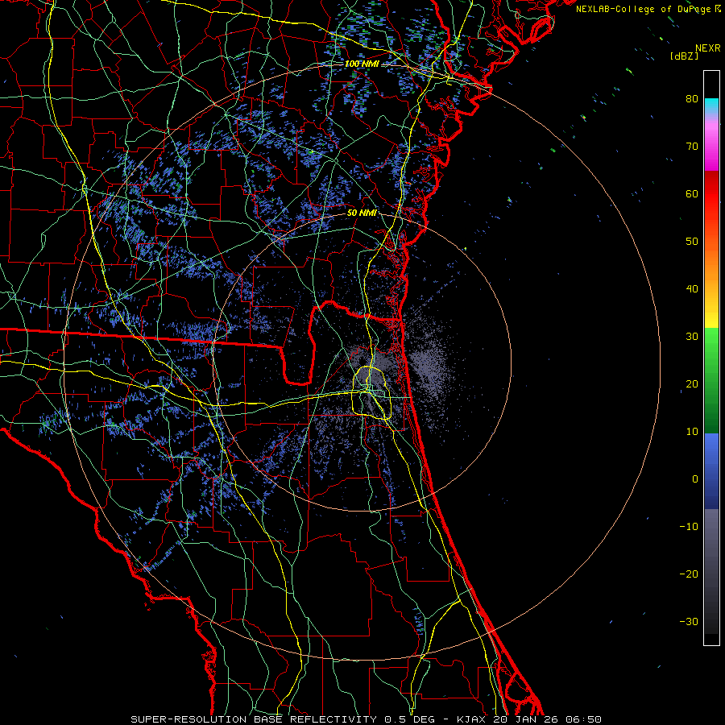
Task: Click the 10 value on dBZ scale
Action: [692, 432]
